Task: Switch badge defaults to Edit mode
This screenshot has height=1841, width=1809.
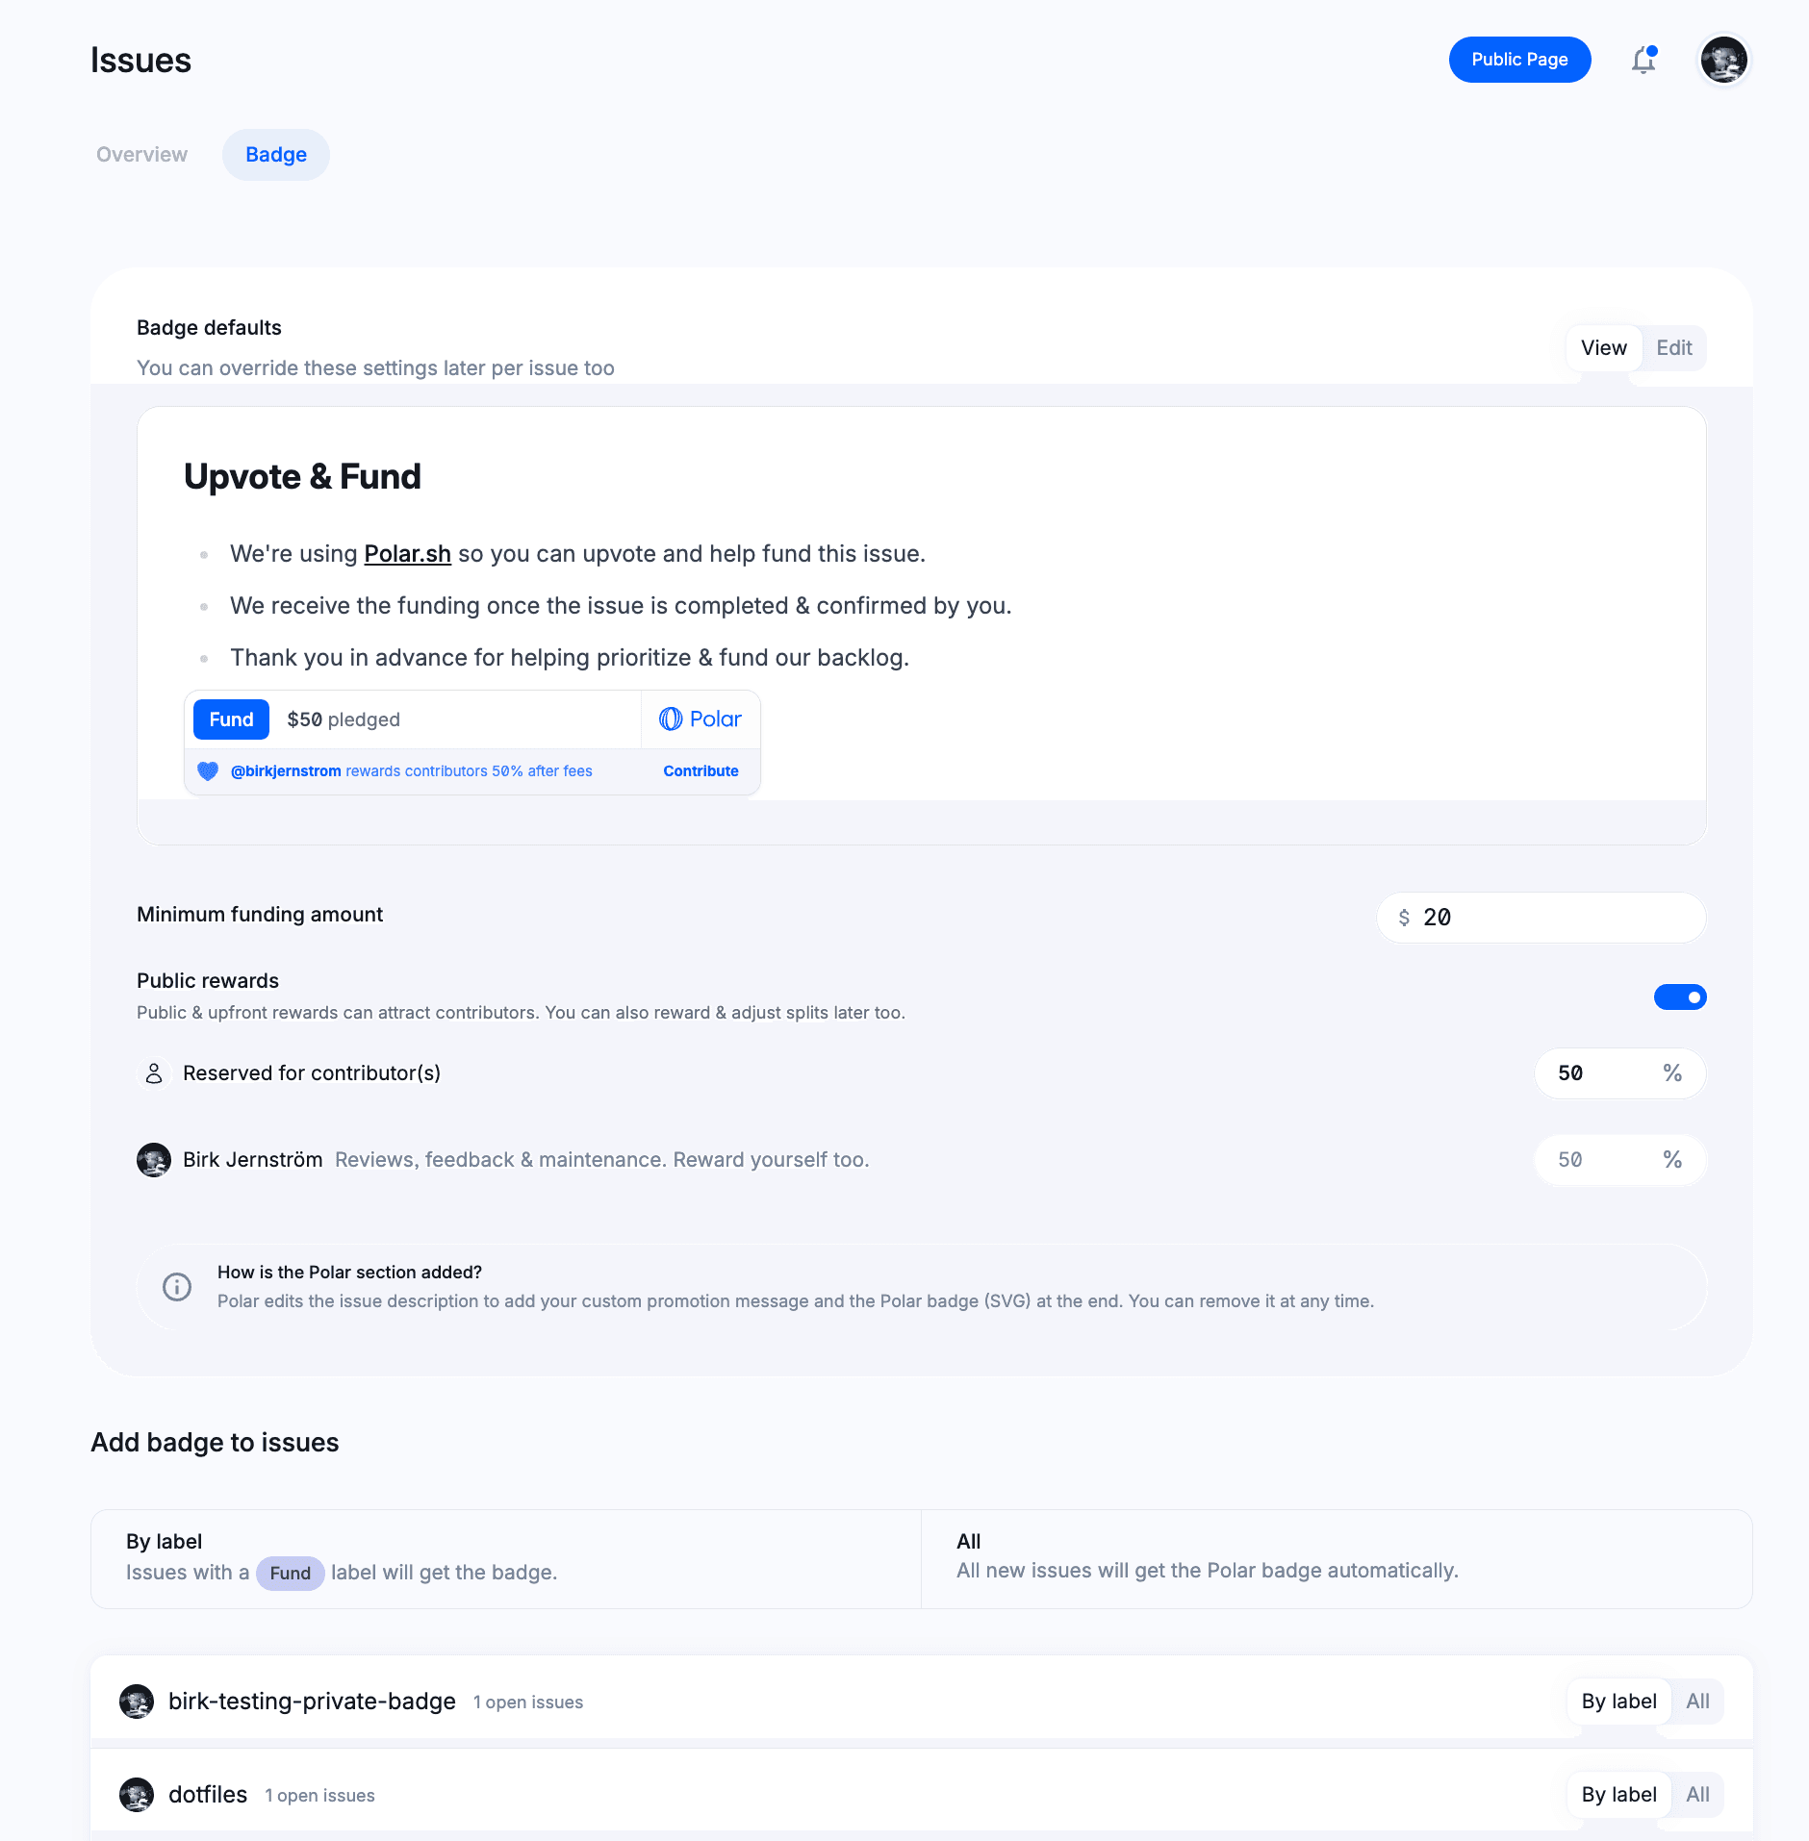Action: tap(1674, 348)
